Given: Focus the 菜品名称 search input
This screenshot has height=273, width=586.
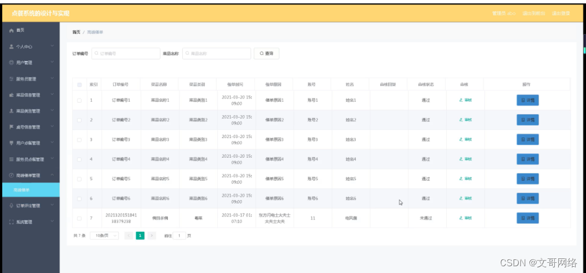Looking at the screenshot, I should click(x=217, y=53).
